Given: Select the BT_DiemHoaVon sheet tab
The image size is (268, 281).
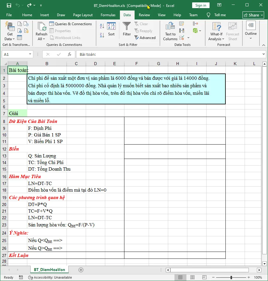Looking at the screenshot, I should [x=49, y=270].
